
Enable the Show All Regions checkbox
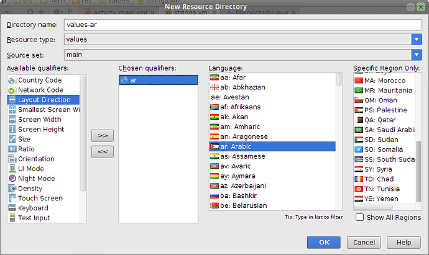point(359,217)
